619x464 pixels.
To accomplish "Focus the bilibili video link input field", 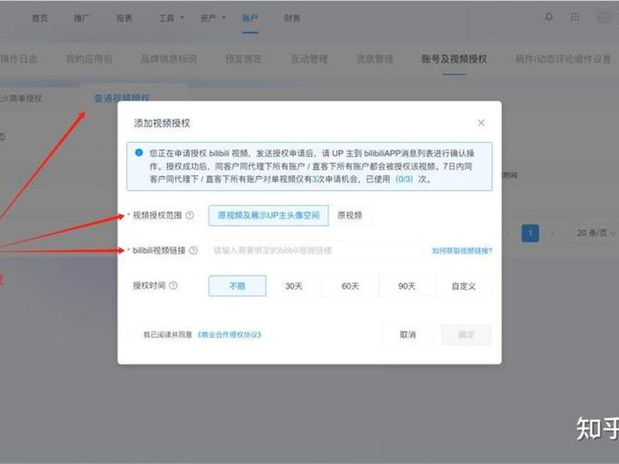I will coord(316,251).
